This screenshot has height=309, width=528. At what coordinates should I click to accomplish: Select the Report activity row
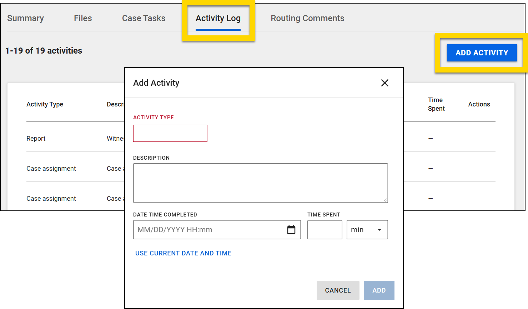tap(36, 138)
